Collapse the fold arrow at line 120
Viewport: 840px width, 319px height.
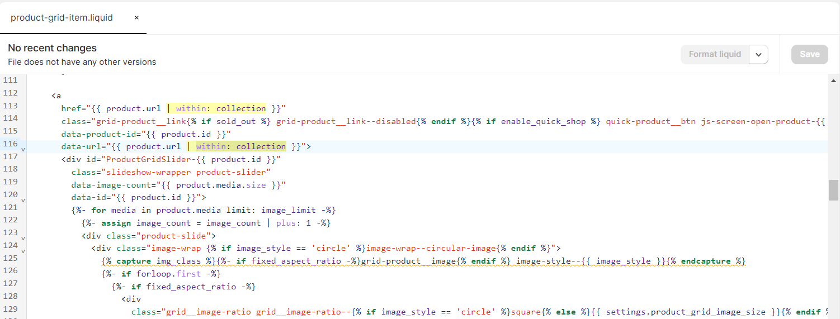click(23, 200)
